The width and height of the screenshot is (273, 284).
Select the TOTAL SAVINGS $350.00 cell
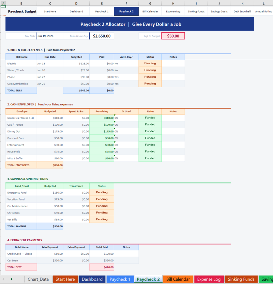[x=50, y=226]
